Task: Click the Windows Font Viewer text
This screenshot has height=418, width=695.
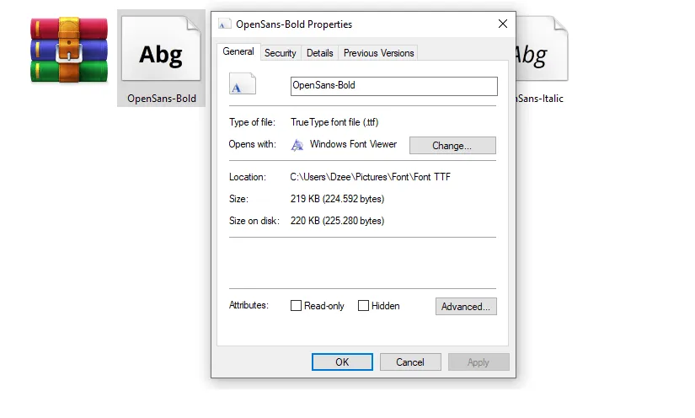Action: pyautogui.click(x=353, y=144)
